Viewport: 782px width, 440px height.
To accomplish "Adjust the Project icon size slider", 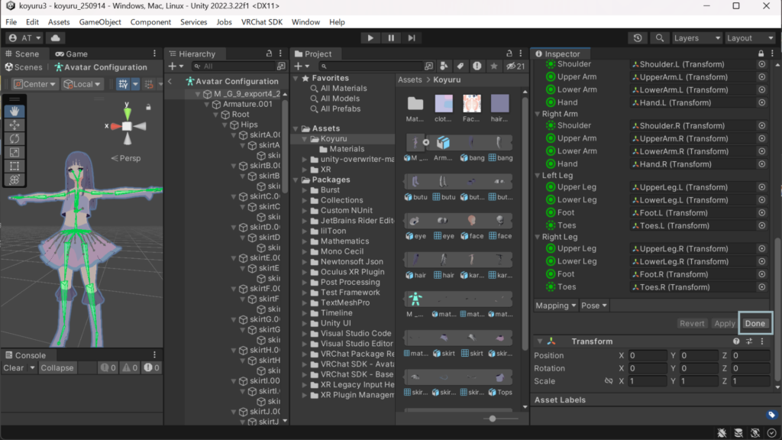I will (493, 419).
